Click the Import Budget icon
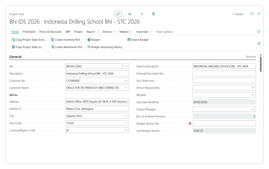Screen dimensions: 269x169 129,40
